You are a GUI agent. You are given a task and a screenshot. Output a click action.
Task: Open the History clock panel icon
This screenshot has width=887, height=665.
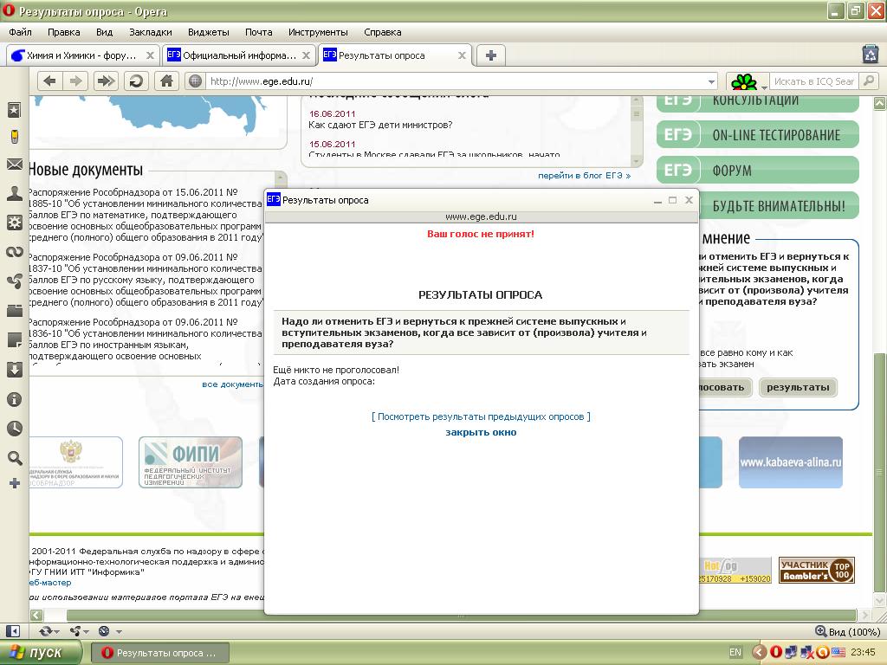tap(14, 429)
